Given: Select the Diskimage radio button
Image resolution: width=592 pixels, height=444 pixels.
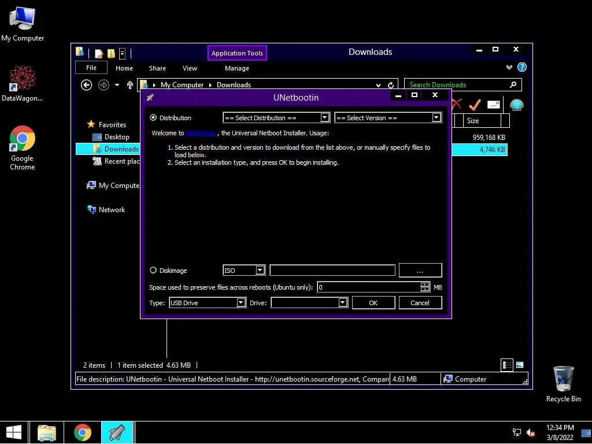Looking at the screenshot, I should pyautogui.click(x=153, y=271).
